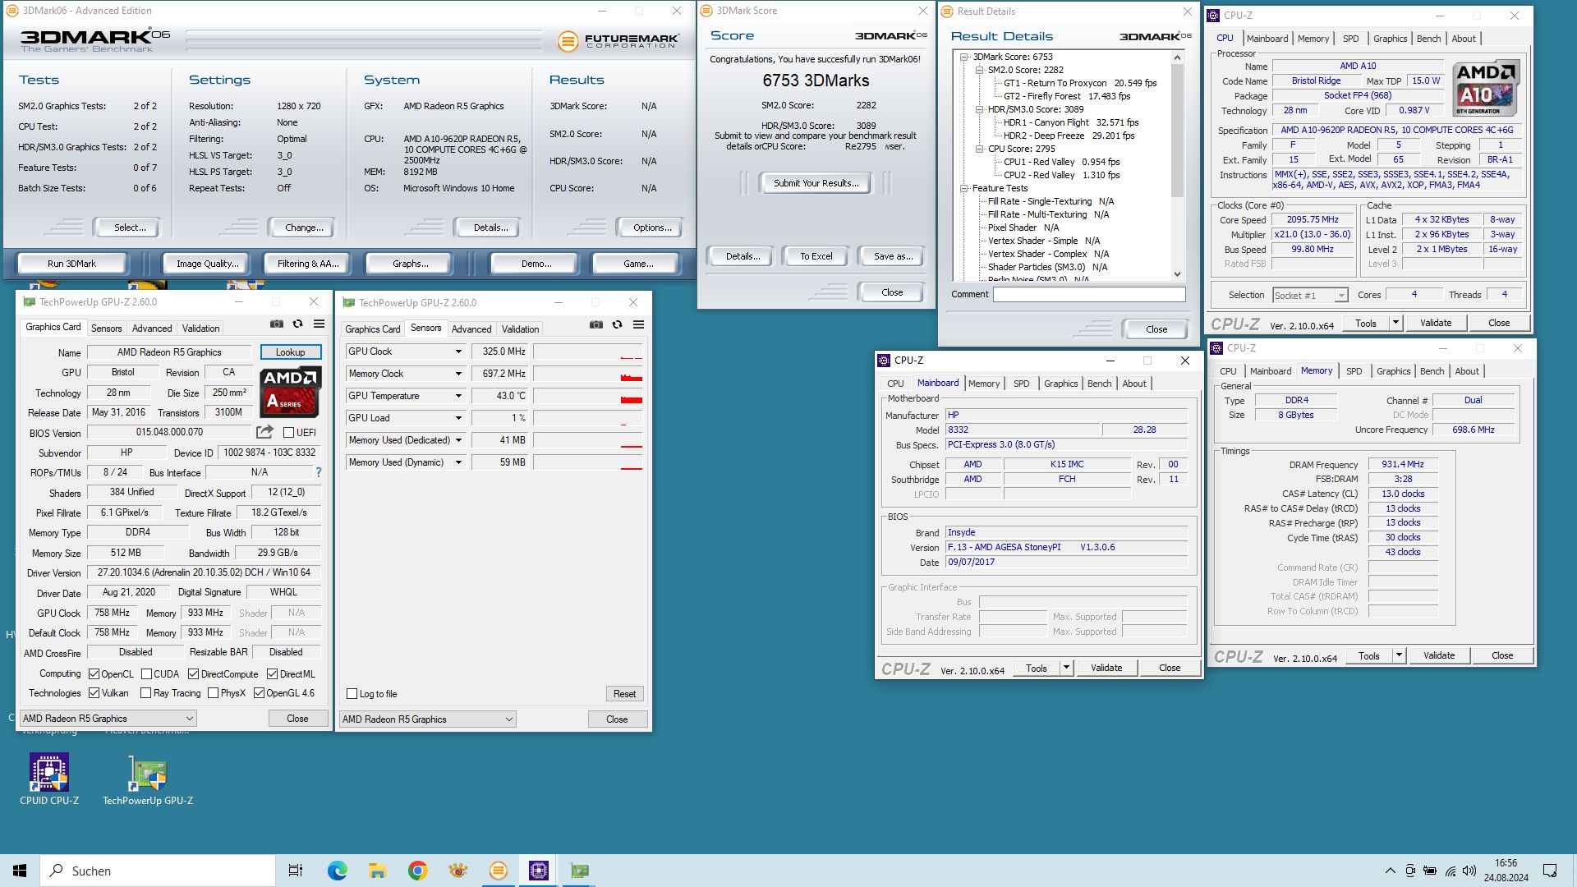Open the notification center icon
The width and height of the screenshot is (1577, 887).
1550,871
